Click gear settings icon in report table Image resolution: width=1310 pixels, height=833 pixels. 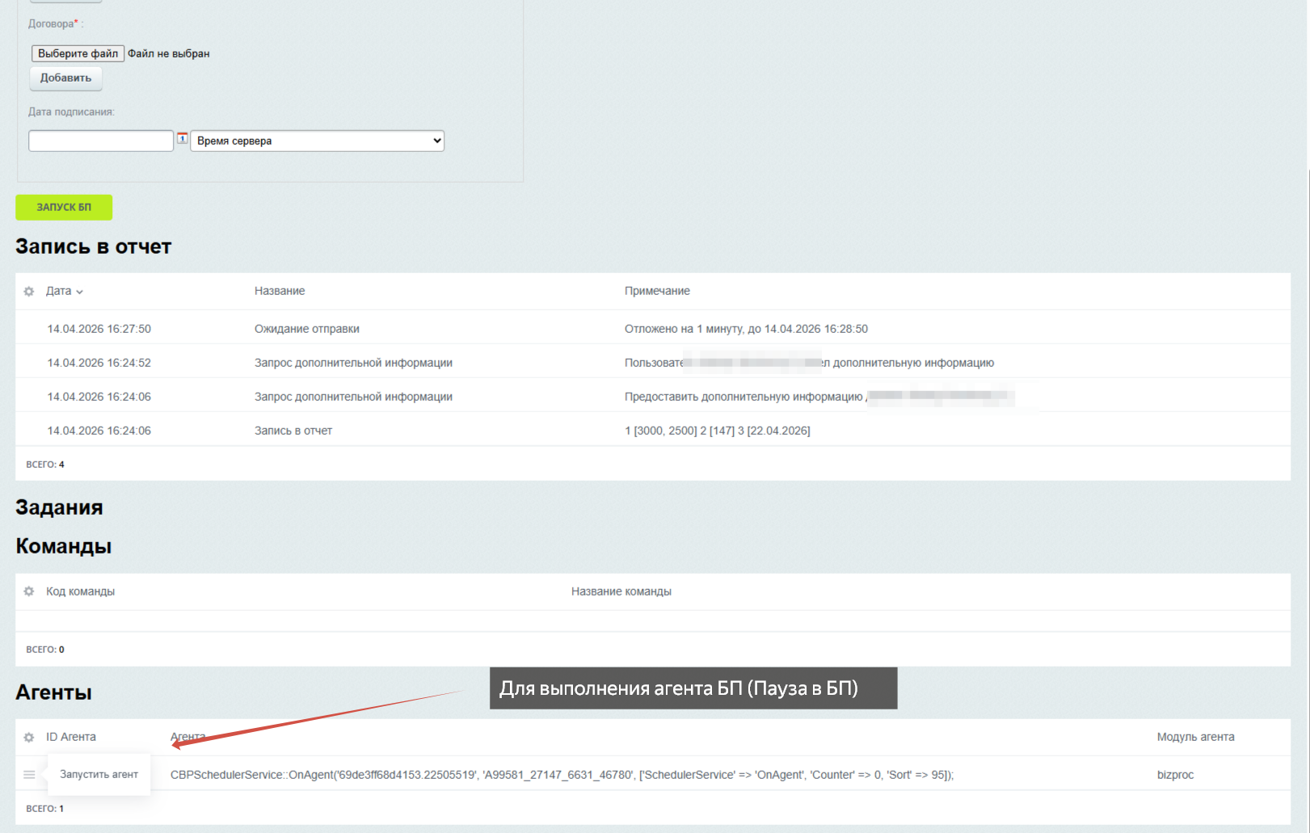tap(29, 292)
